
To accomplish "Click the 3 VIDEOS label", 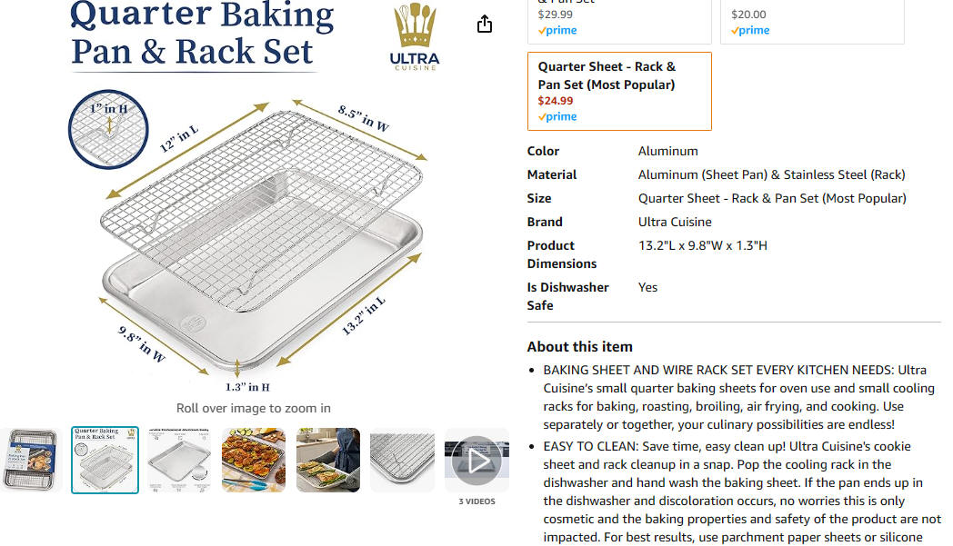I will click(477, 501).
